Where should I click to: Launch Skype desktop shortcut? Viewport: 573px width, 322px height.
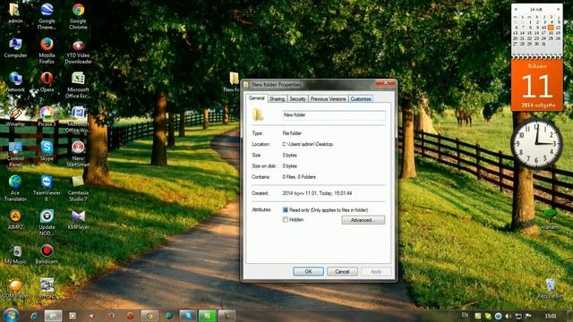[x=47, y=151]
